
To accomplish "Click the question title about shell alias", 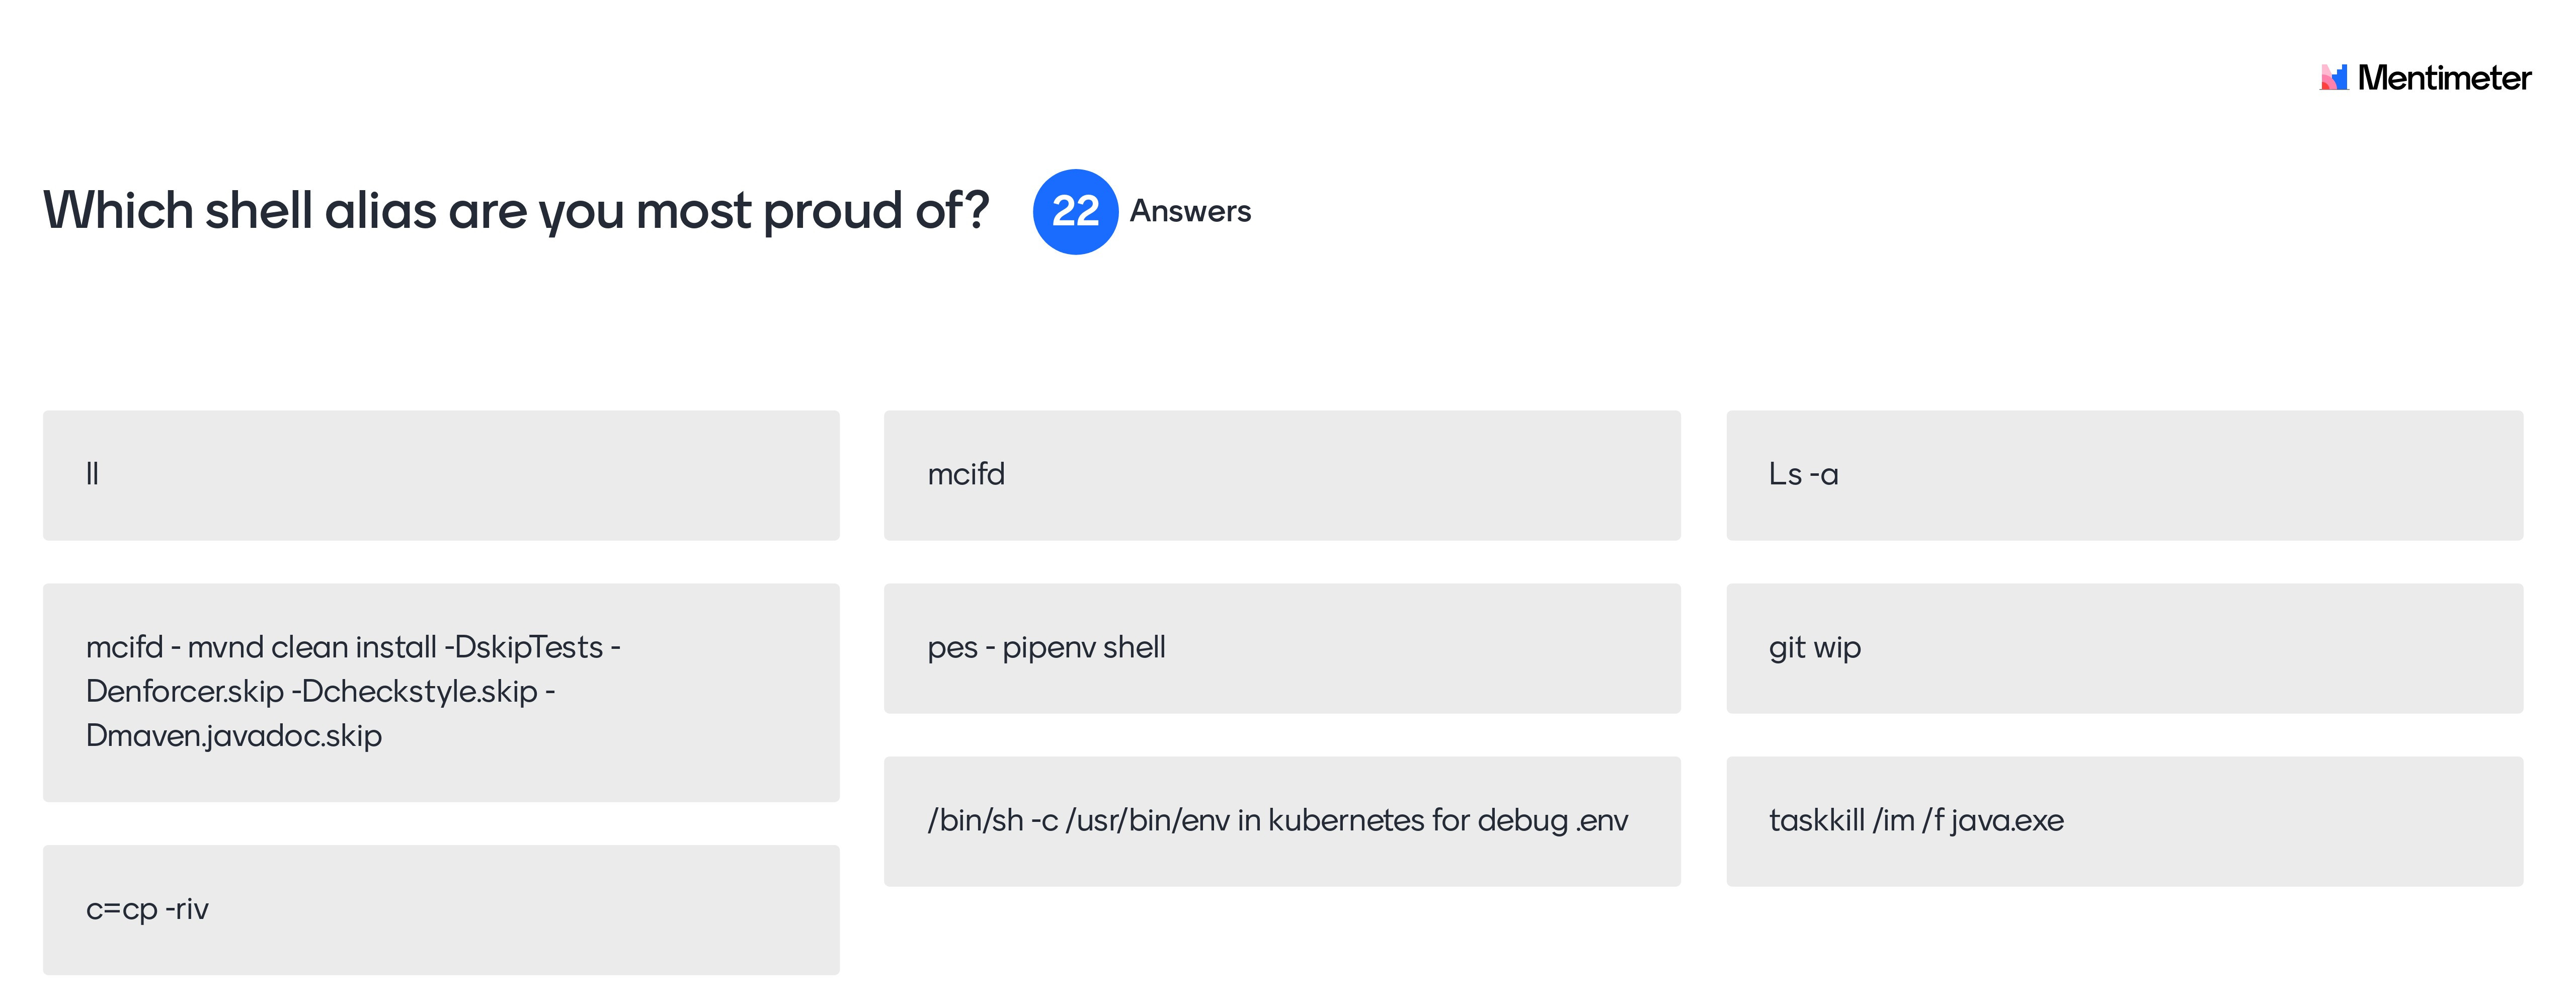I will [x=516, y=211].
